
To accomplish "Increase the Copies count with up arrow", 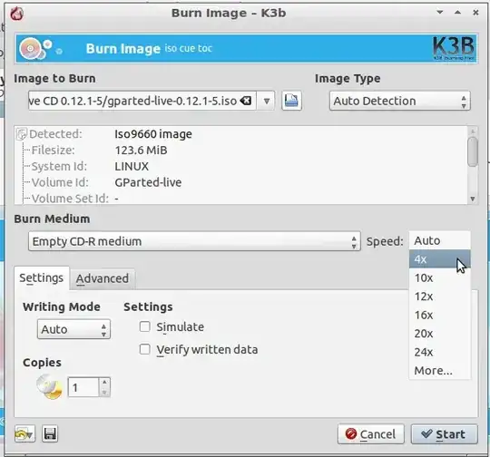I will click(104, 383).
